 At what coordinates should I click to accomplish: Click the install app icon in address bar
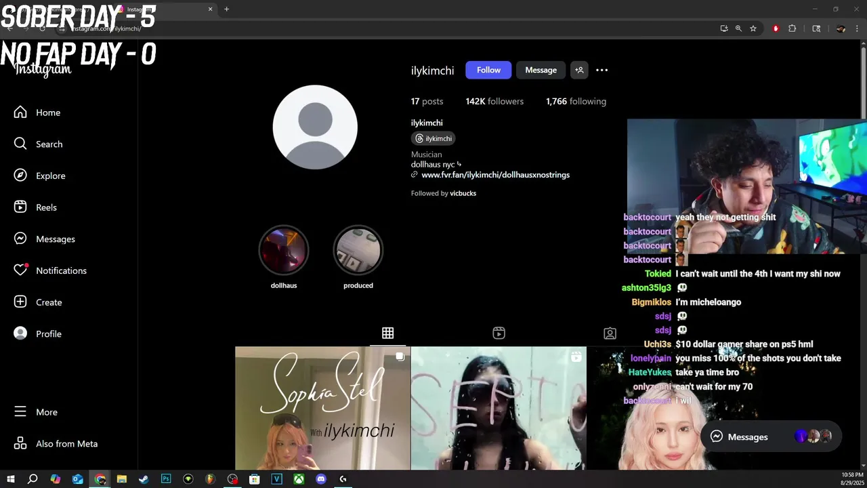[x=724, y=28]
